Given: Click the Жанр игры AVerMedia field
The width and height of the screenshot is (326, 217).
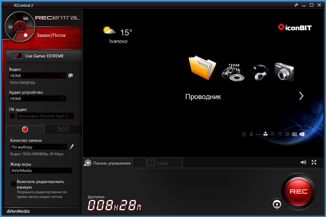Looking at the screenshot, I should coord(41,171).
